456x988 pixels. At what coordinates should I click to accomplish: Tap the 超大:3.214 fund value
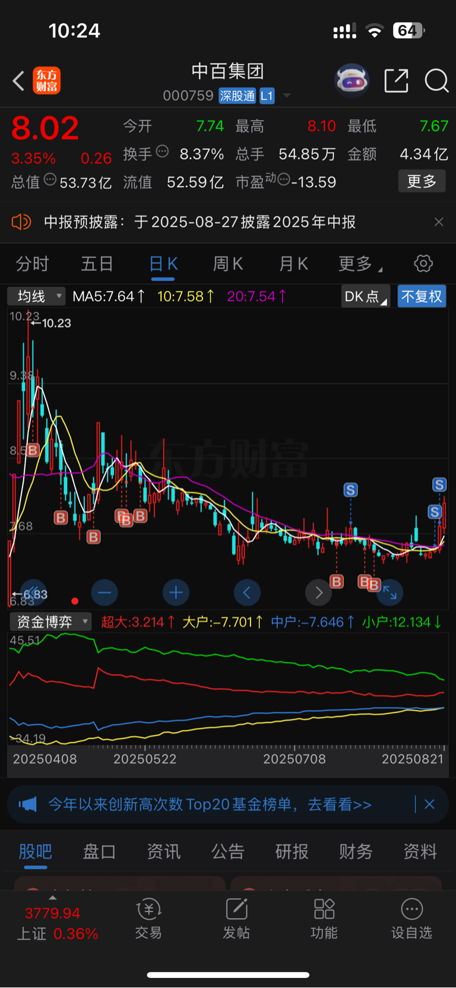click(138, 622)
